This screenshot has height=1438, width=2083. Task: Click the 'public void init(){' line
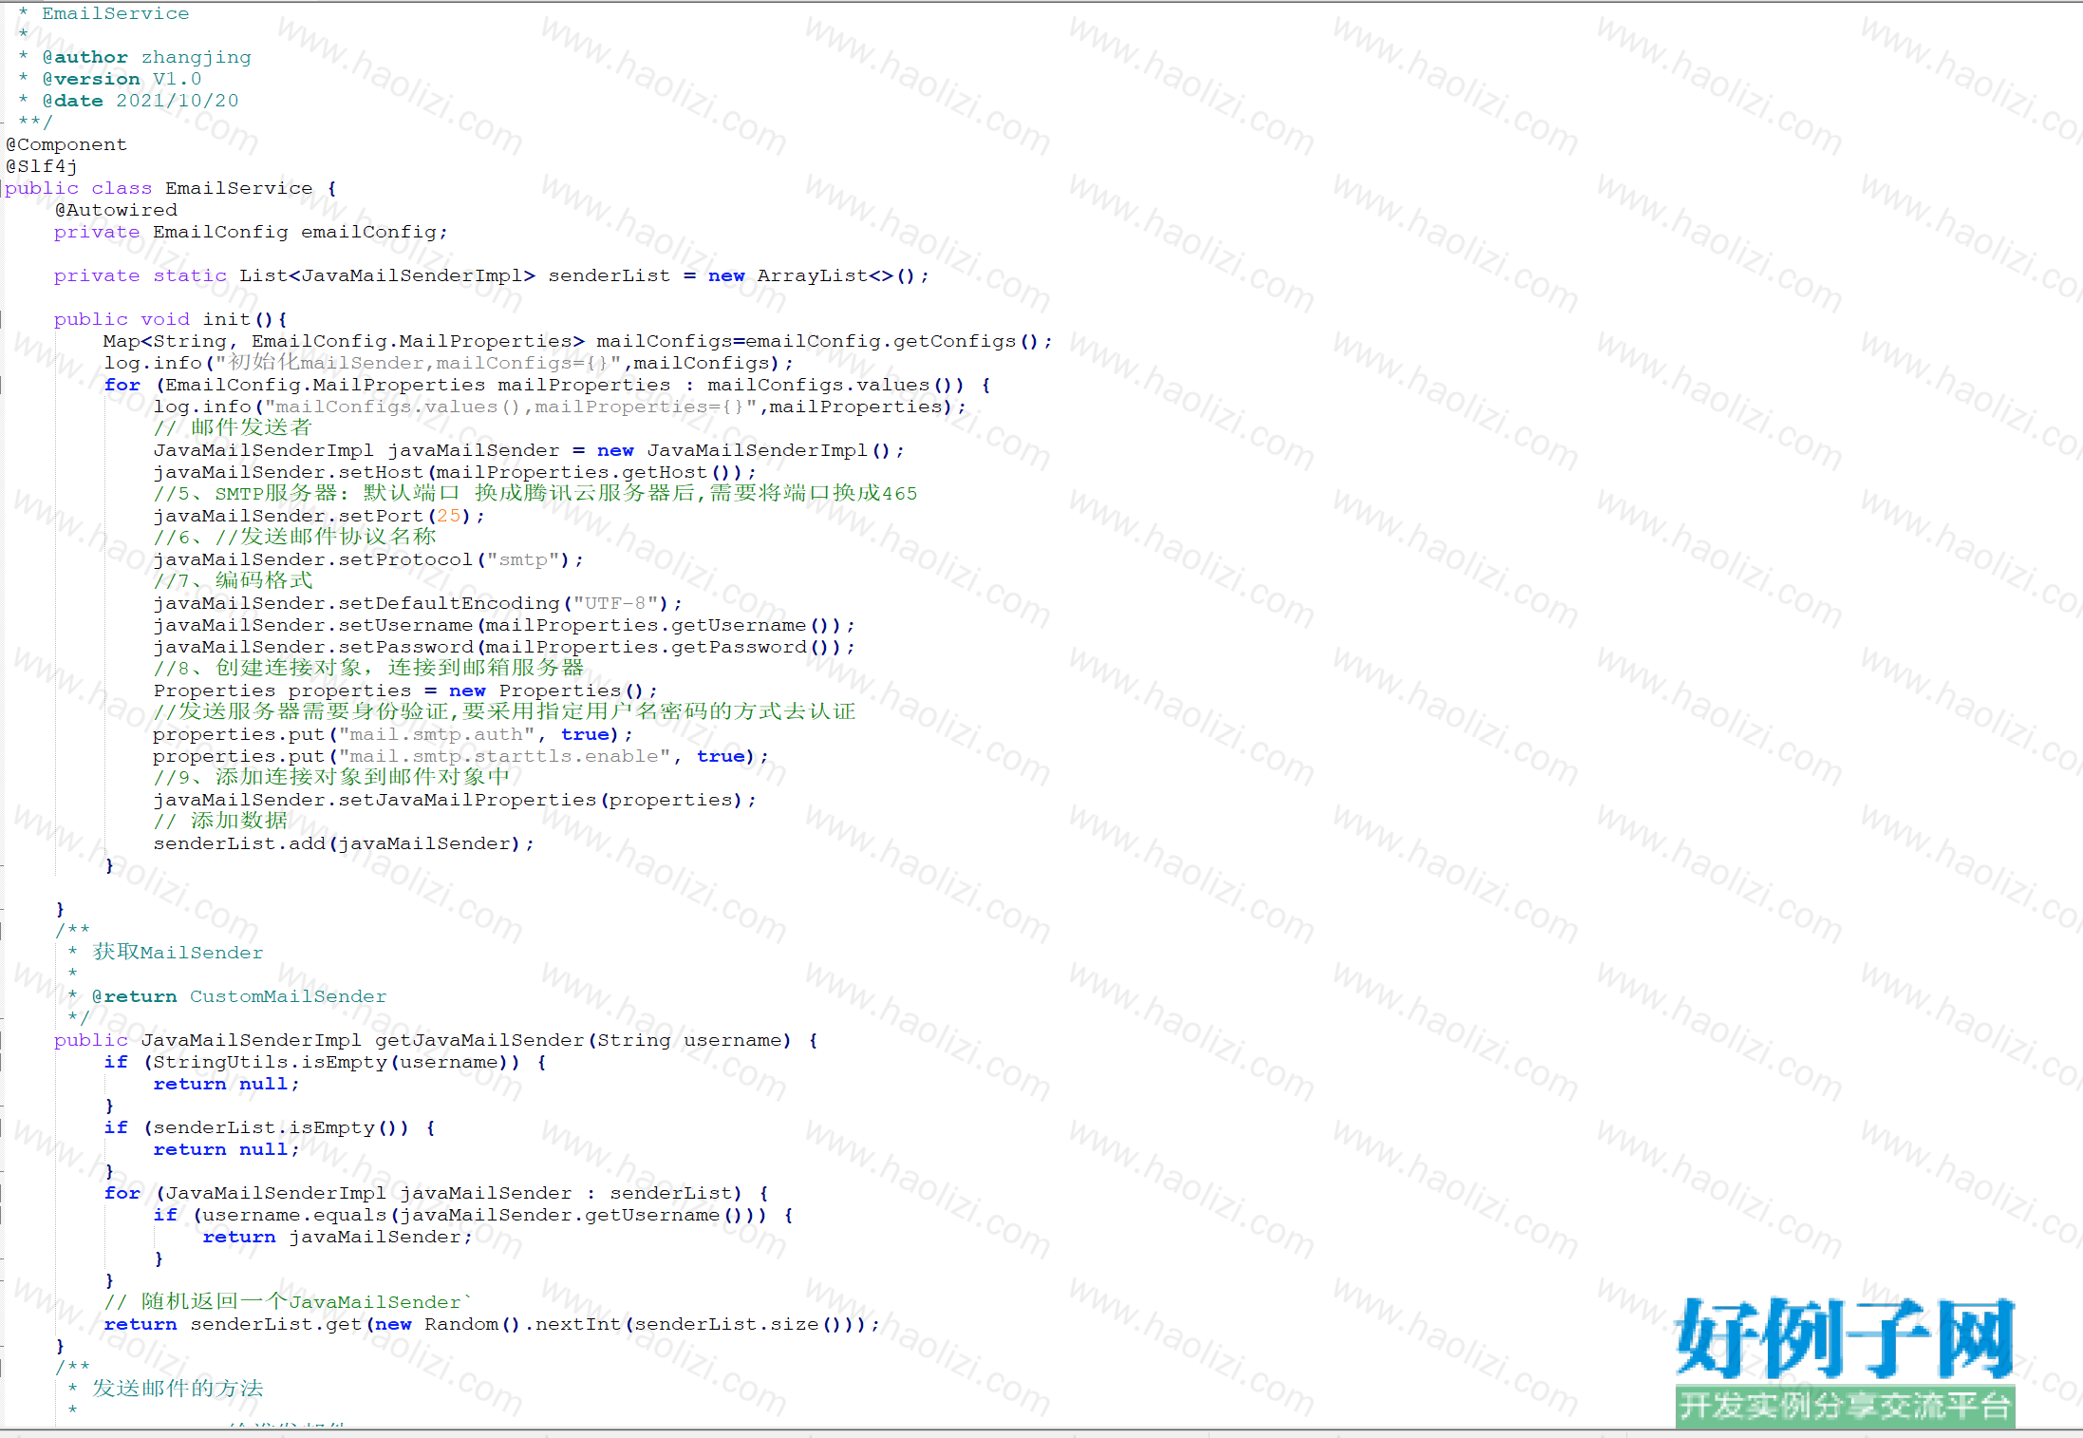(x=171, y=319)
